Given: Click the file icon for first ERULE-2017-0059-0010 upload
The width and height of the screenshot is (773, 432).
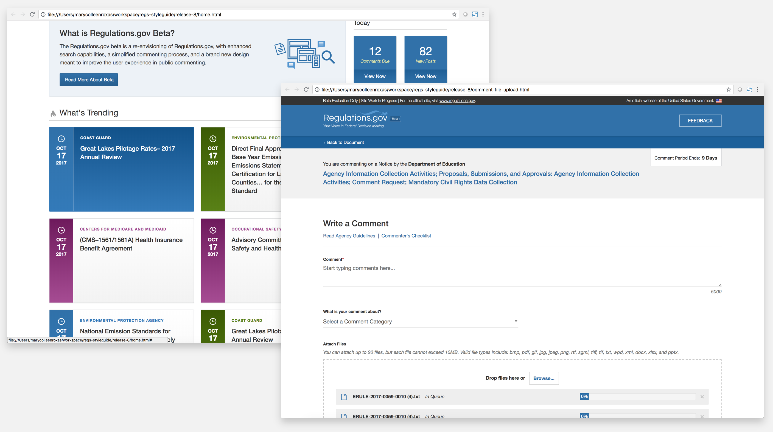Looking at the screenshot, I should (344, 397).
